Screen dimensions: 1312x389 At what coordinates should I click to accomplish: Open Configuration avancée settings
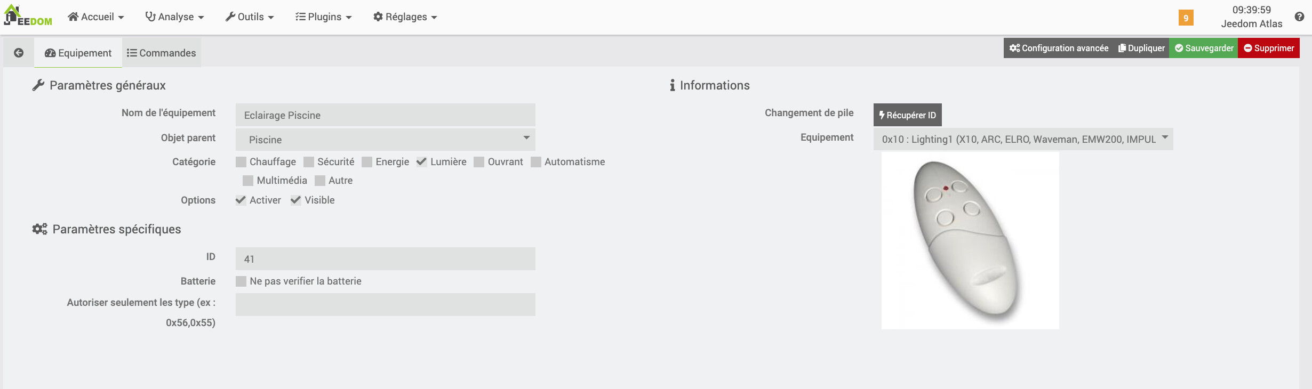click(x=1059, y=48)
